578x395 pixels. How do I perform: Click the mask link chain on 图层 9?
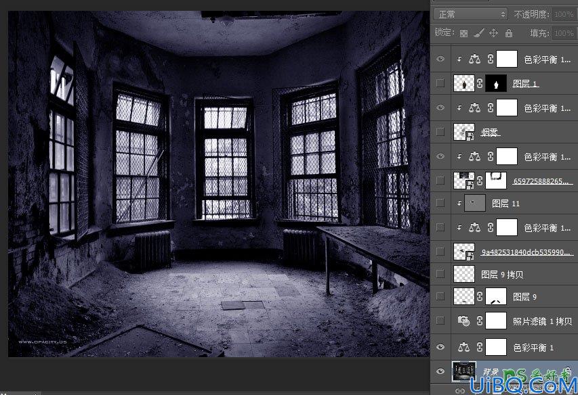click(480, 296)
